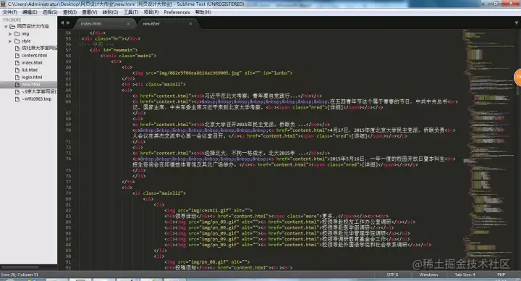Image resolution: width=521 pixels, height=281 pixels.
Task: Go to previous tab with left arrow
Action: [62, 22]
